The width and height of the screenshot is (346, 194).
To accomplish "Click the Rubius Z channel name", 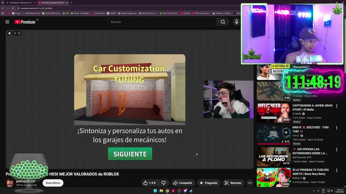I will (297, 178).
